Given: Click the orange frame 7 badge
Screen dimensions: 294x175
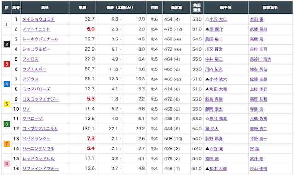Looking at the screenshot, I should pos(6,144).
